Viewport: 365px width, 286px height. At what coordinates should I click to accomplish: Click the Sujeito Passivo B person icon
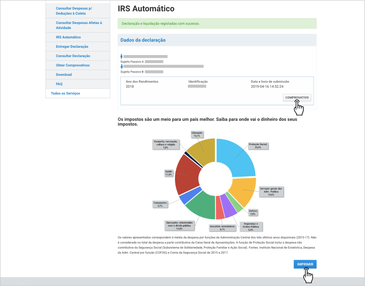click(122, 66)
